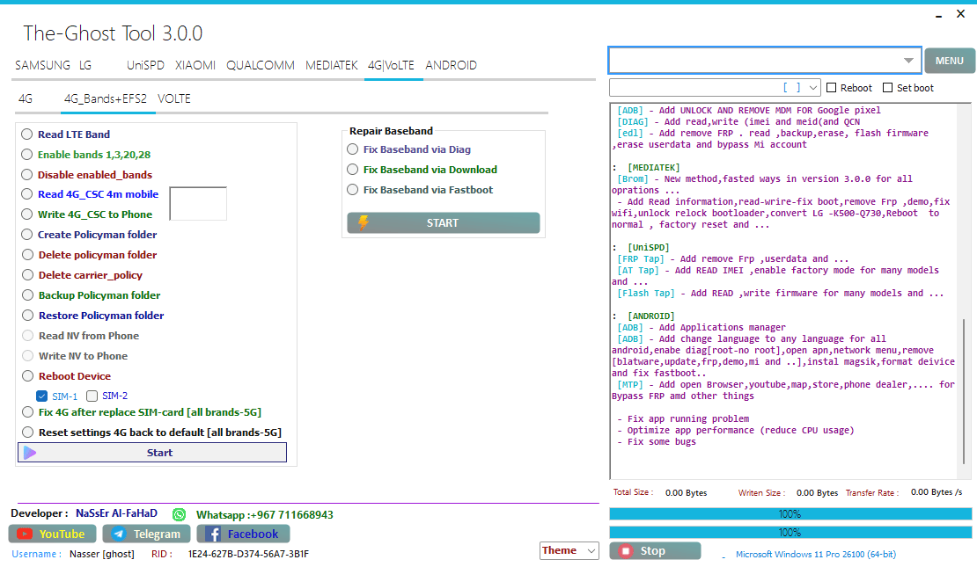Click the 4G_CSC text input box
Screen dimensions: 977x567
(x=198, y=204)
